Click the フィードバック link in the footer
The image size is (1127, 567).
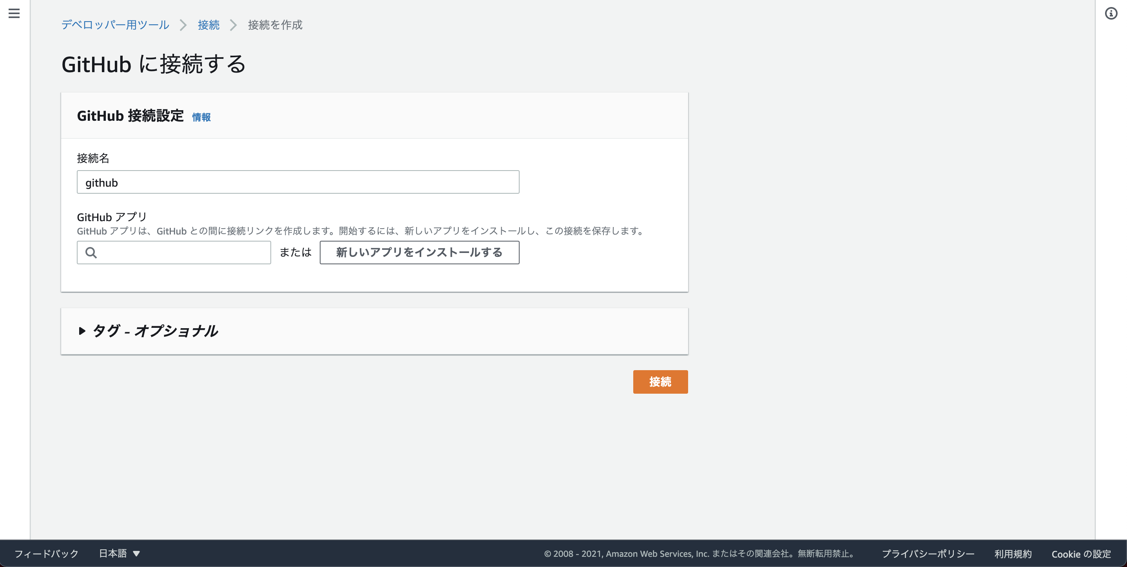pos(45,553)
